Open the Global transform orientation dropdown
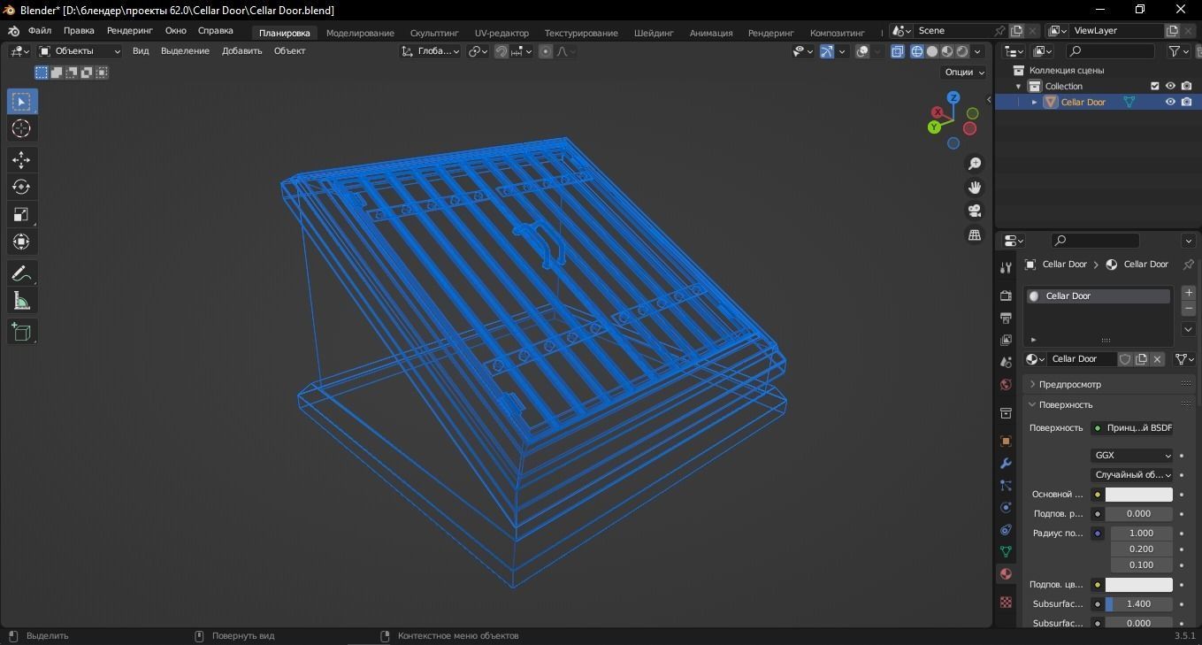 430,51
